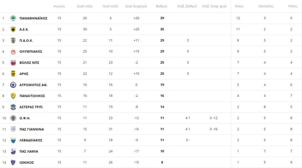Click the OFI club crest
The width and height of the screenshot is (302, 168).
coord(13,118)
